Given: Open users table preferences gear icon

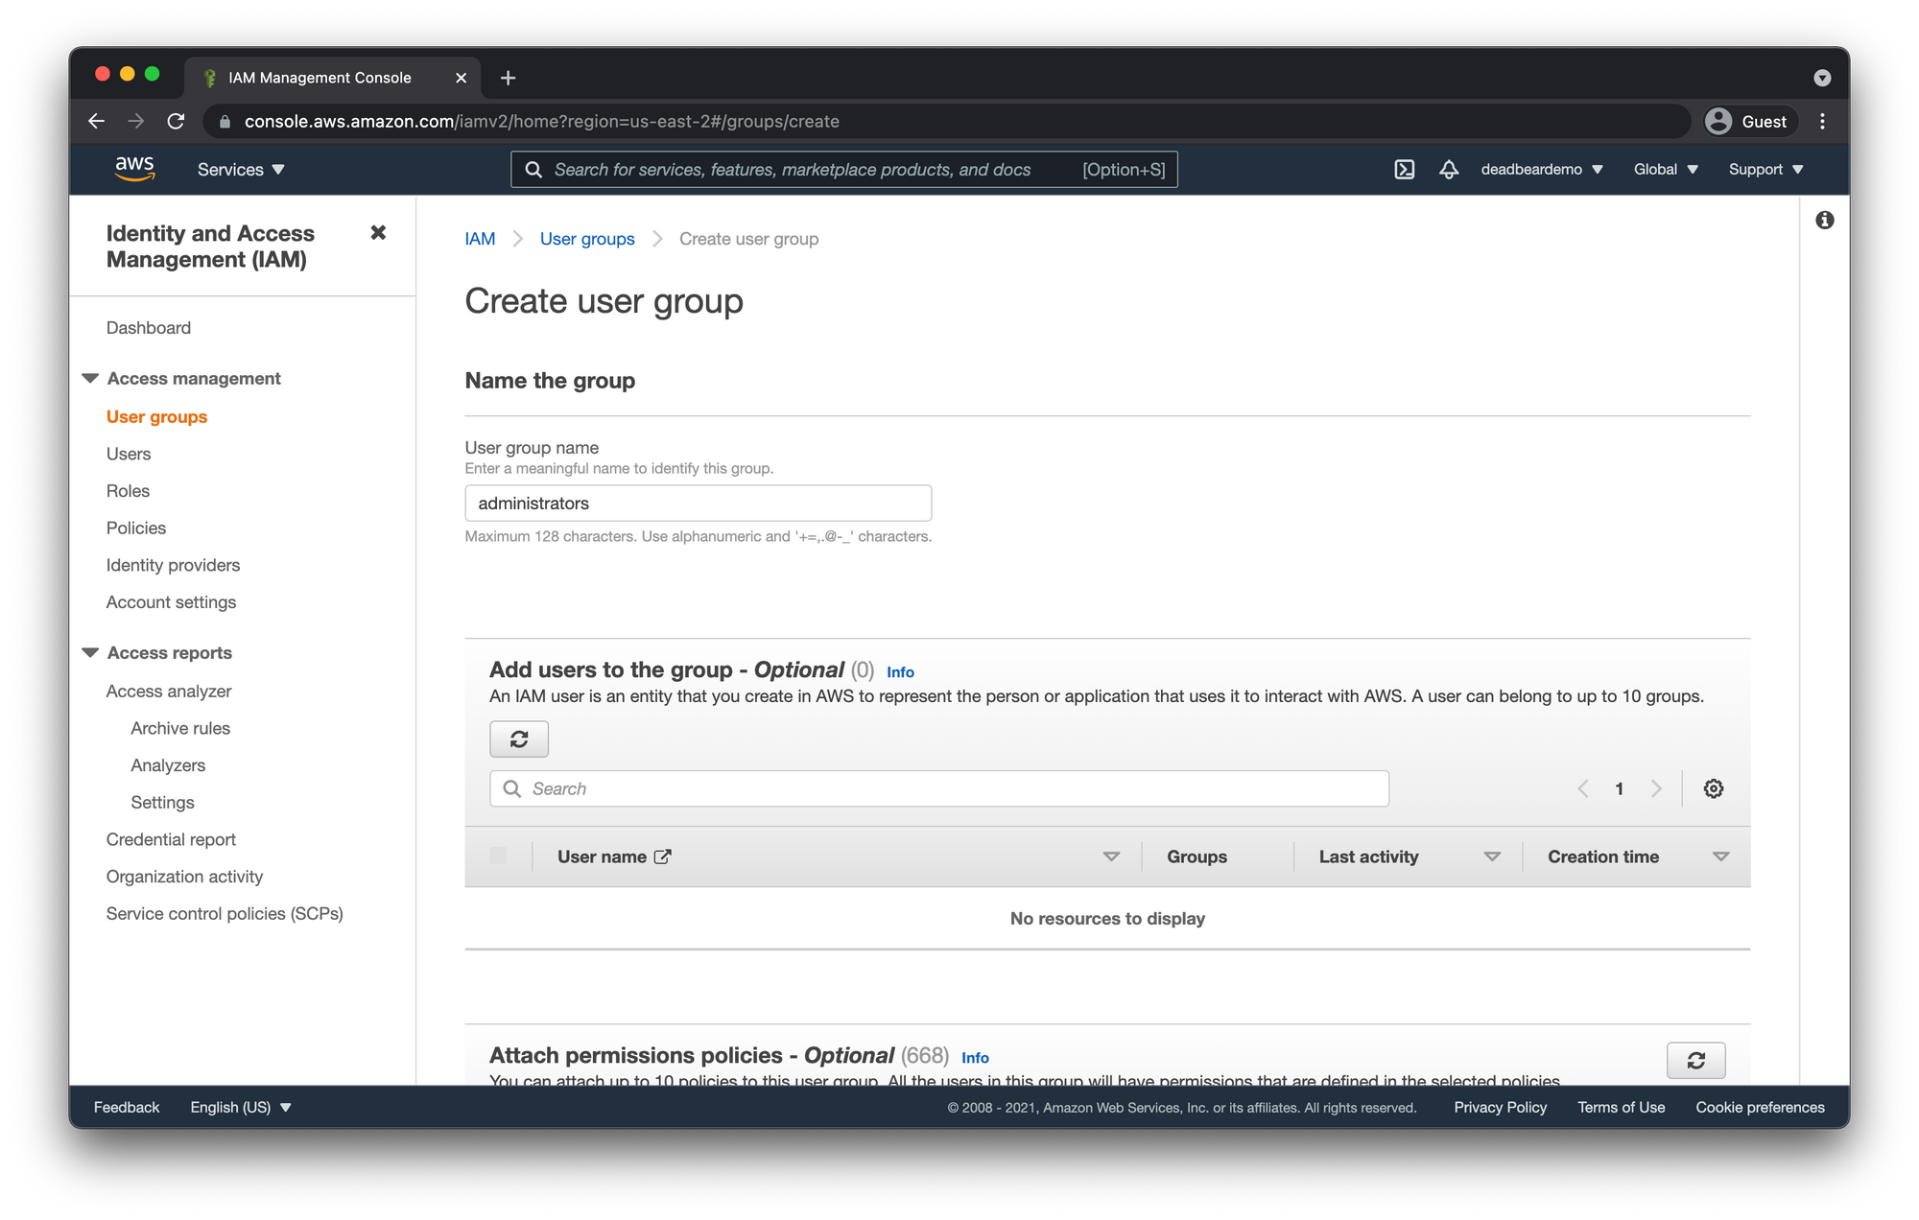Looking at the screenshot, I should (1713, 788).
